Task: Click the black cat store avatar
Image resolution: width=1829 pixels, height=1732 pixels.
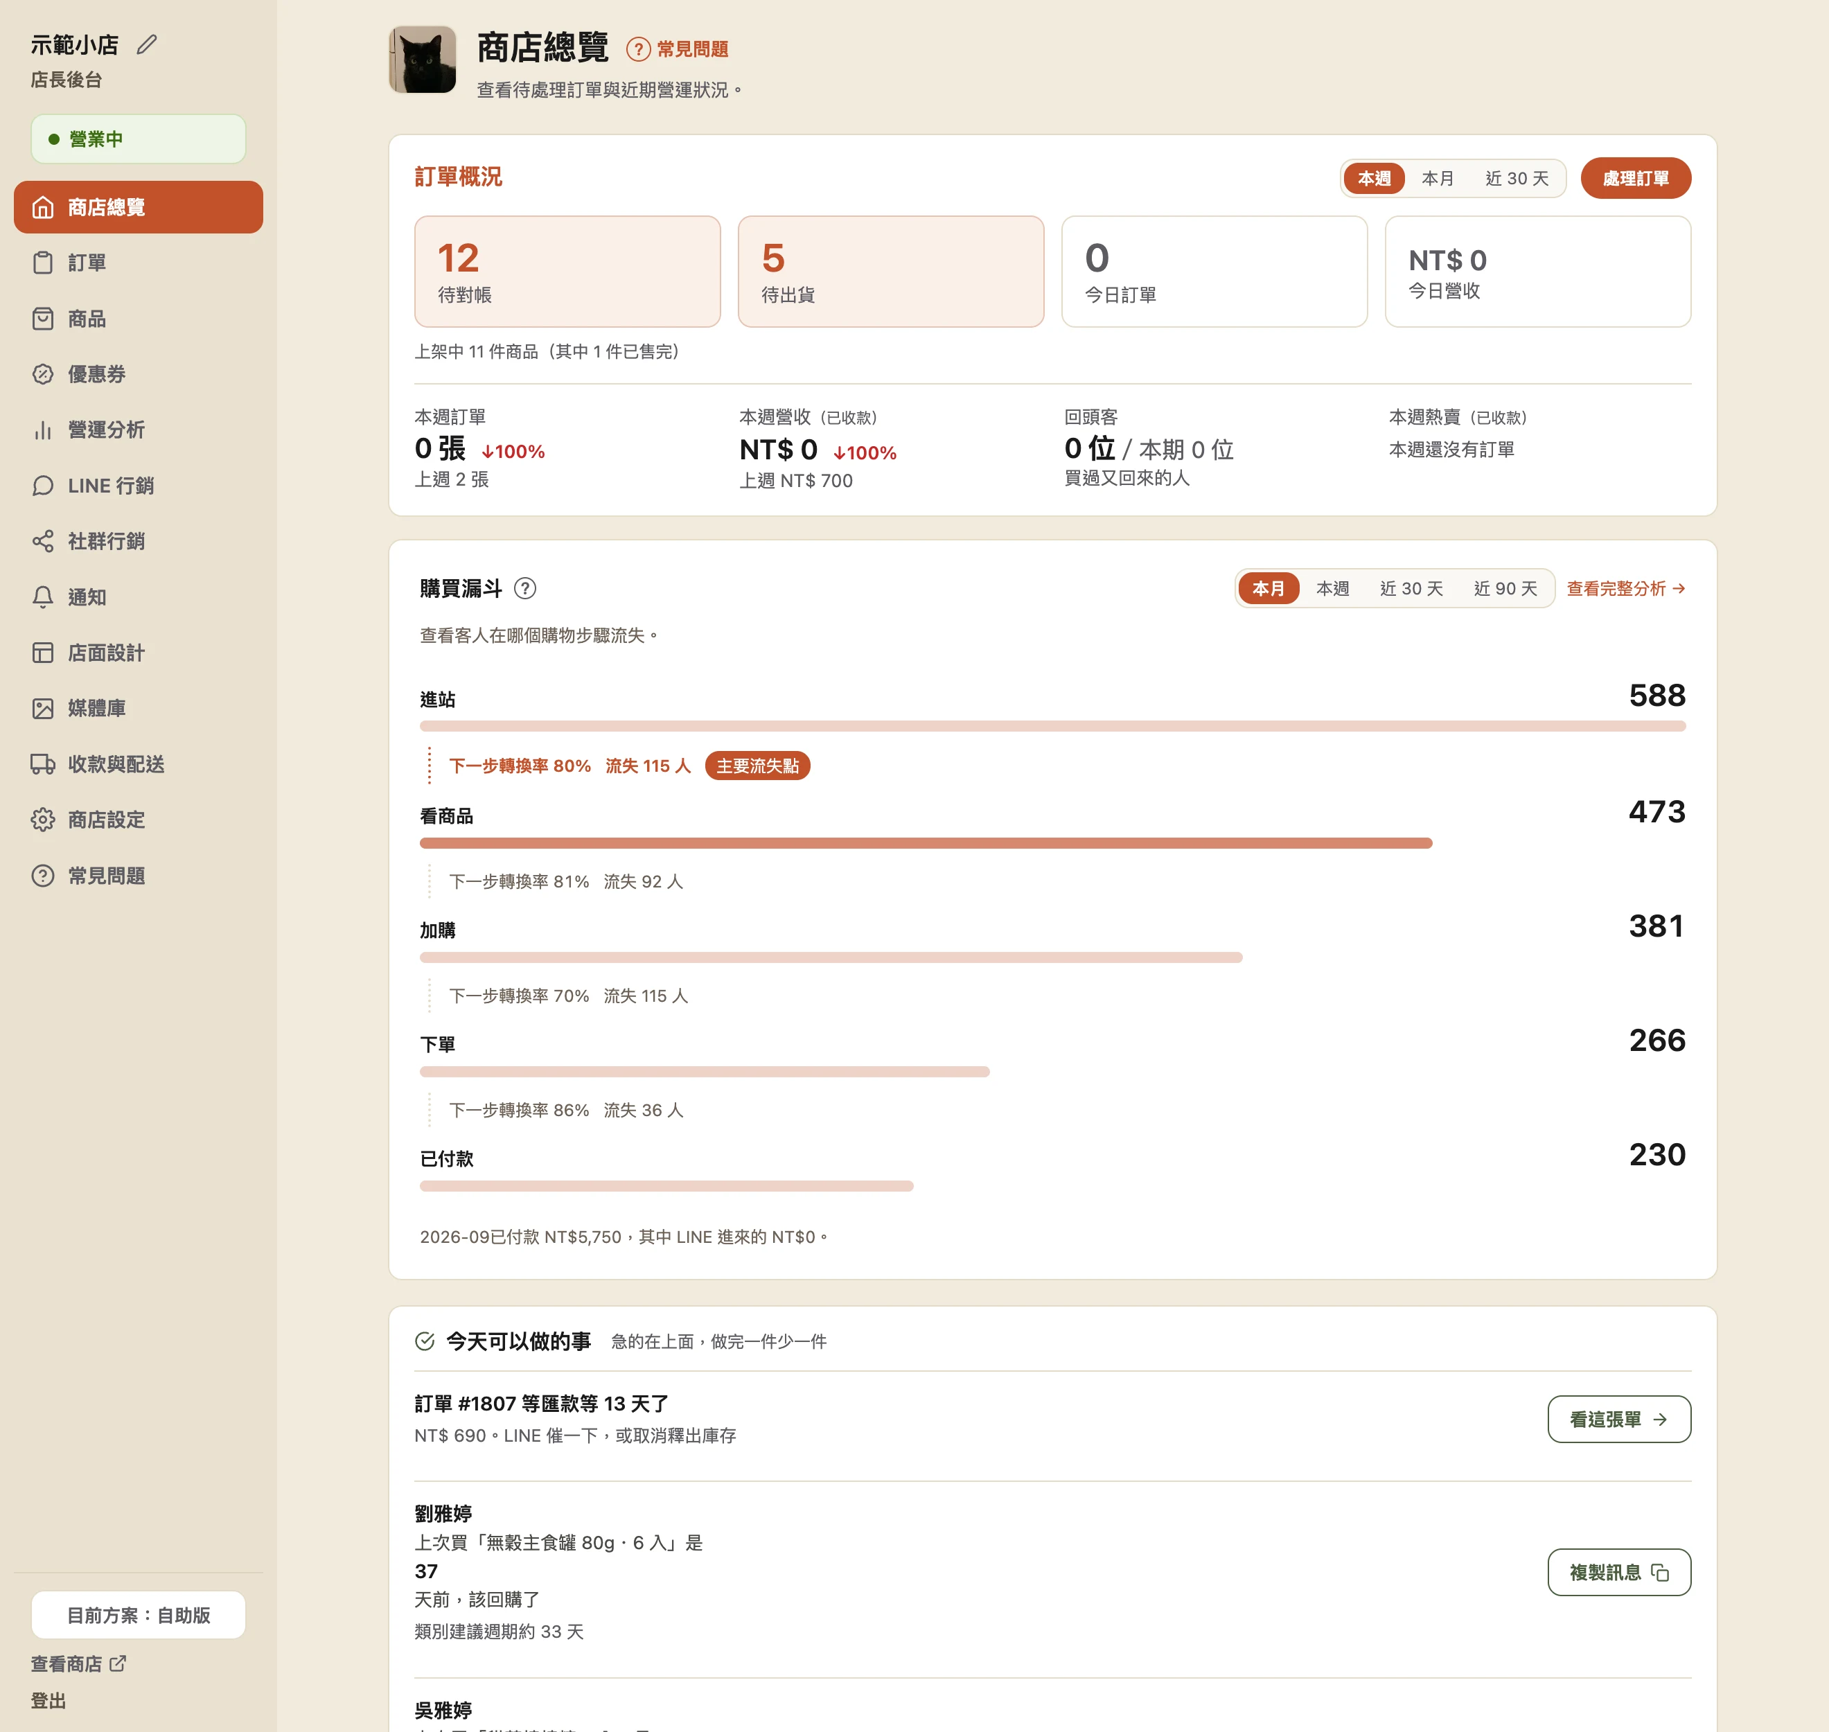Action: point(423,59)
